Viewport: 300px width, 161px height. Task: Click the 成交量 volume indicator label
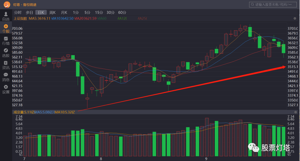click(19, 112)
